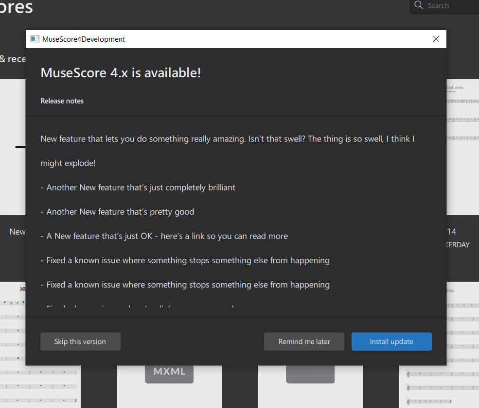The image size is (479, 408).
Task: Click the MuseScore4Development window icon
Action: pyautogui.click(x=35, y=39)
